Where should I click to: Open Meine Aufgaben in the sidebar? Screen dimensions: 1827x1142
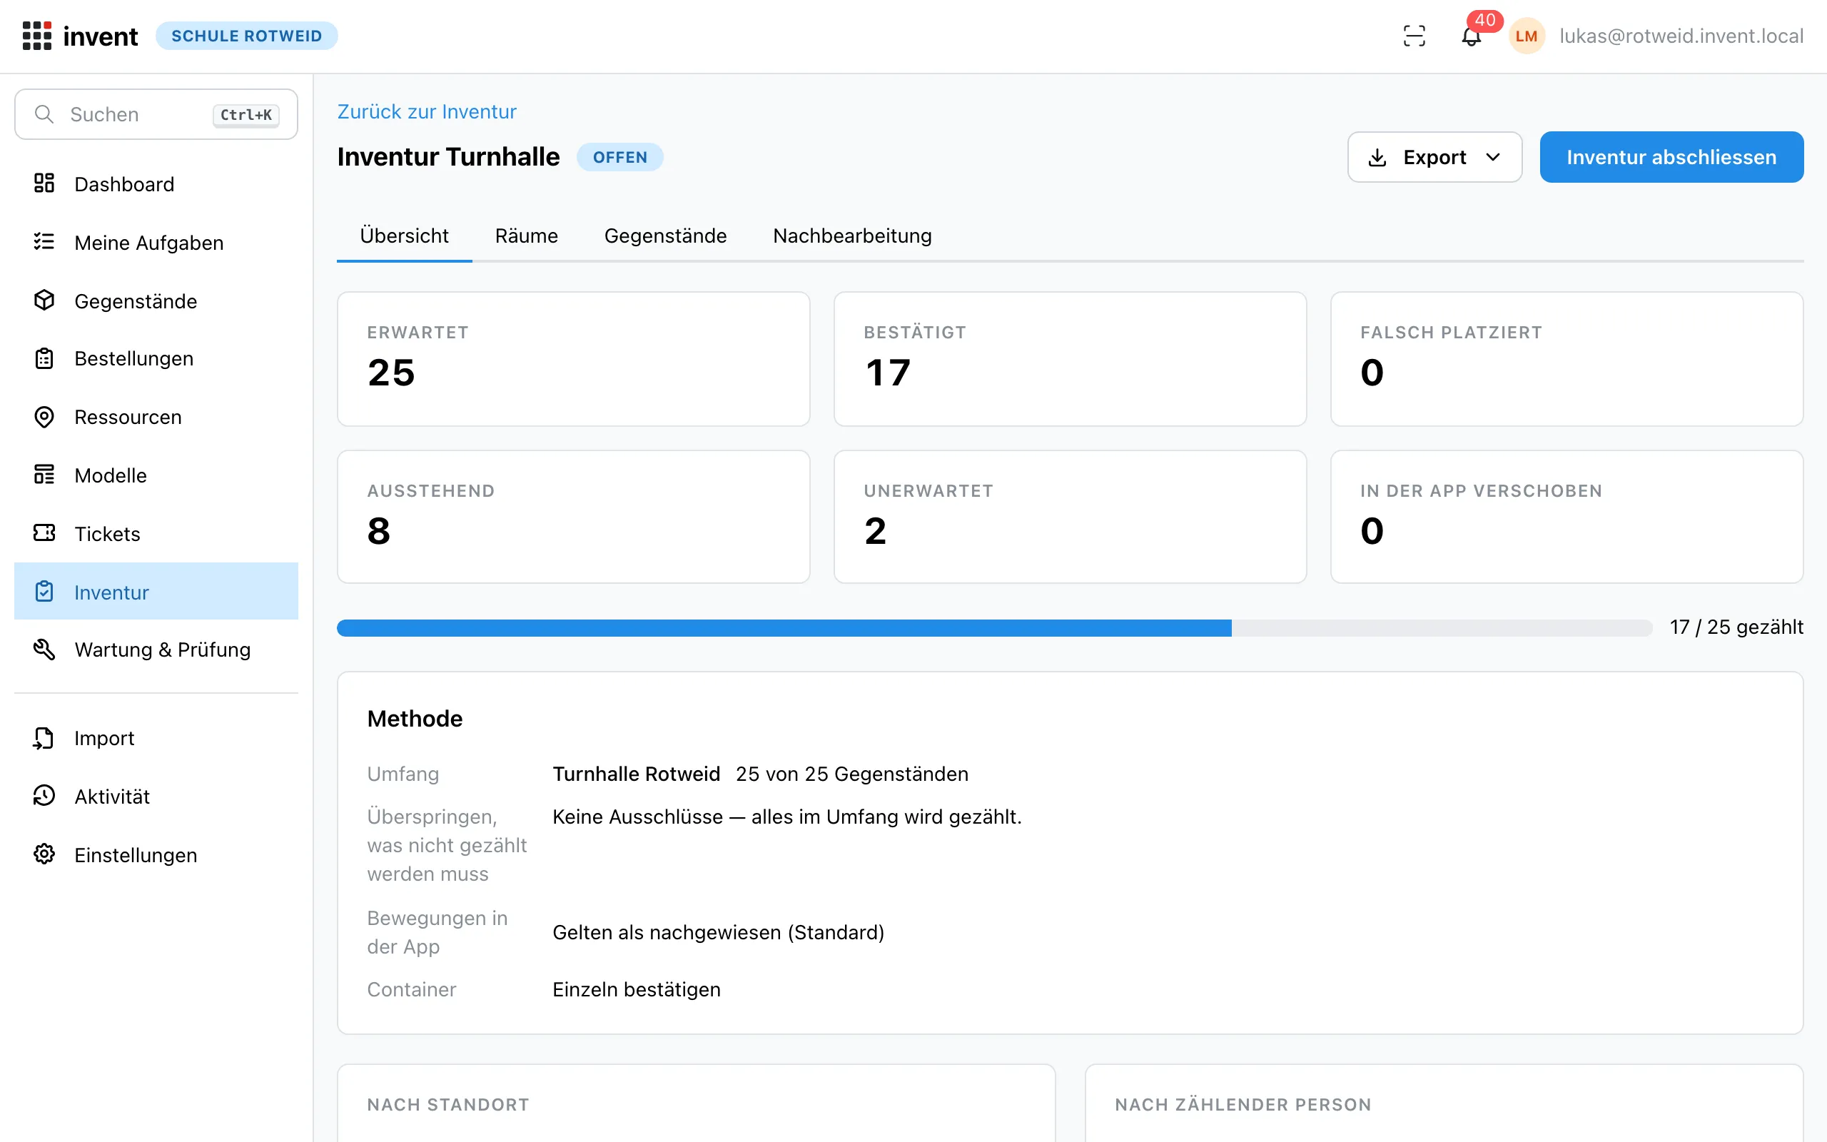156,243
